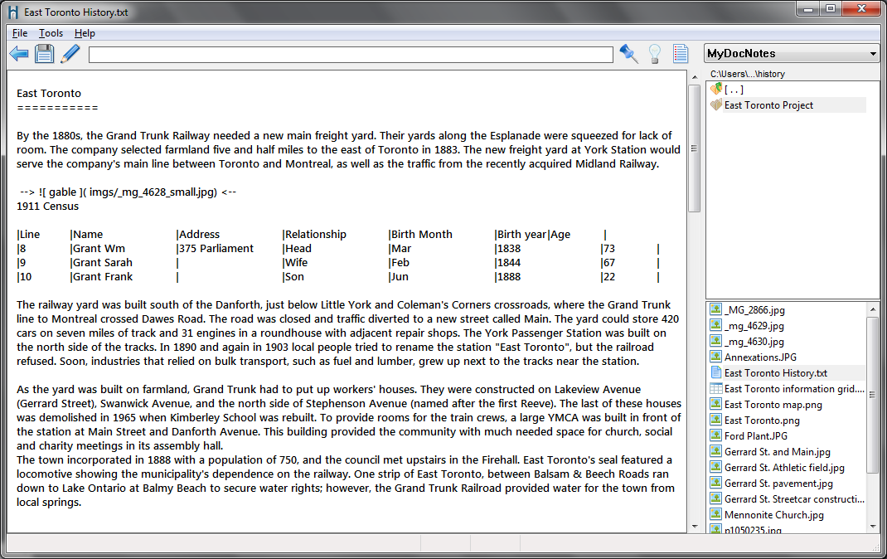Image resolution: width=887 pixels, height=559 pixels.
Task: Open the File menu
Action: (x=20, y=33)
